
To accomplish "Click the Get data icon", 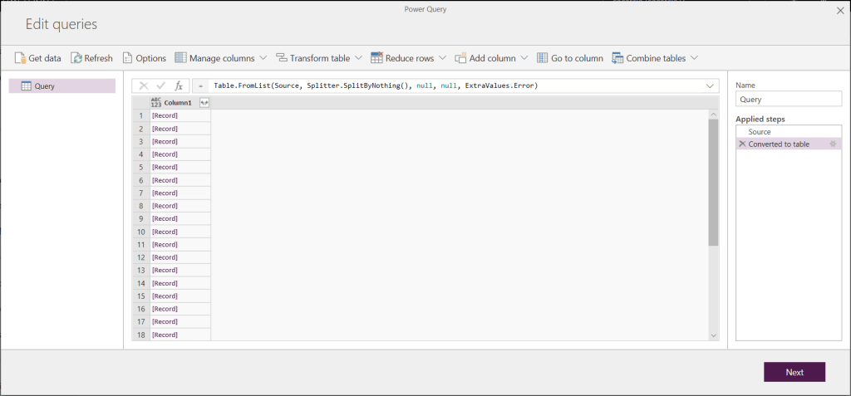I will tap(21, 58).
